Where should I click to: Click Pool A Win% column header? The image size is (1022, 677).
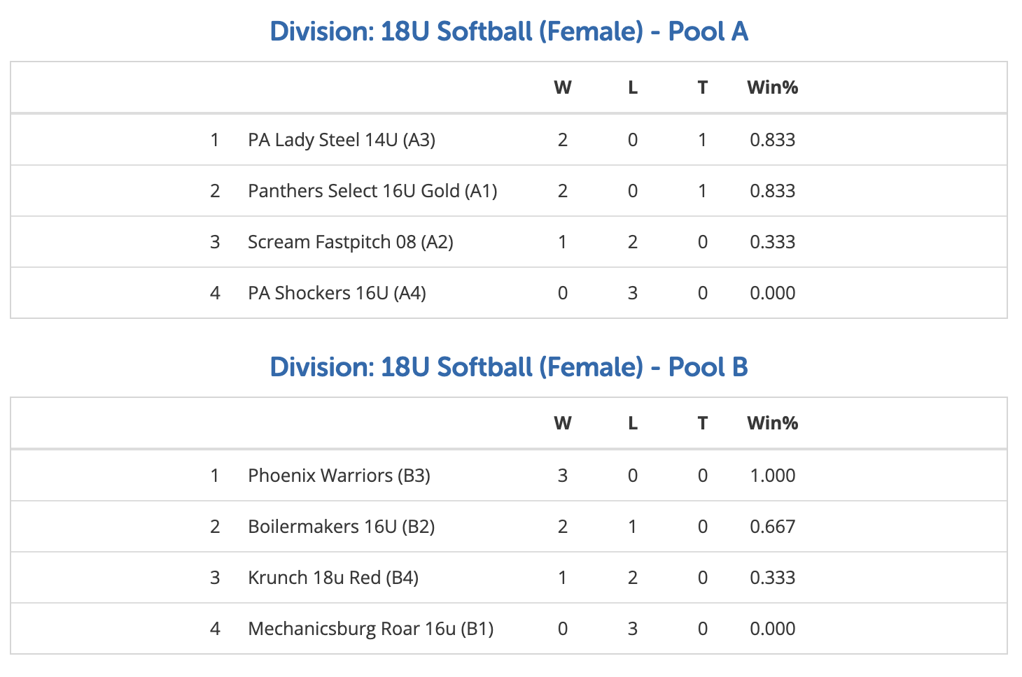pos(772,87)
